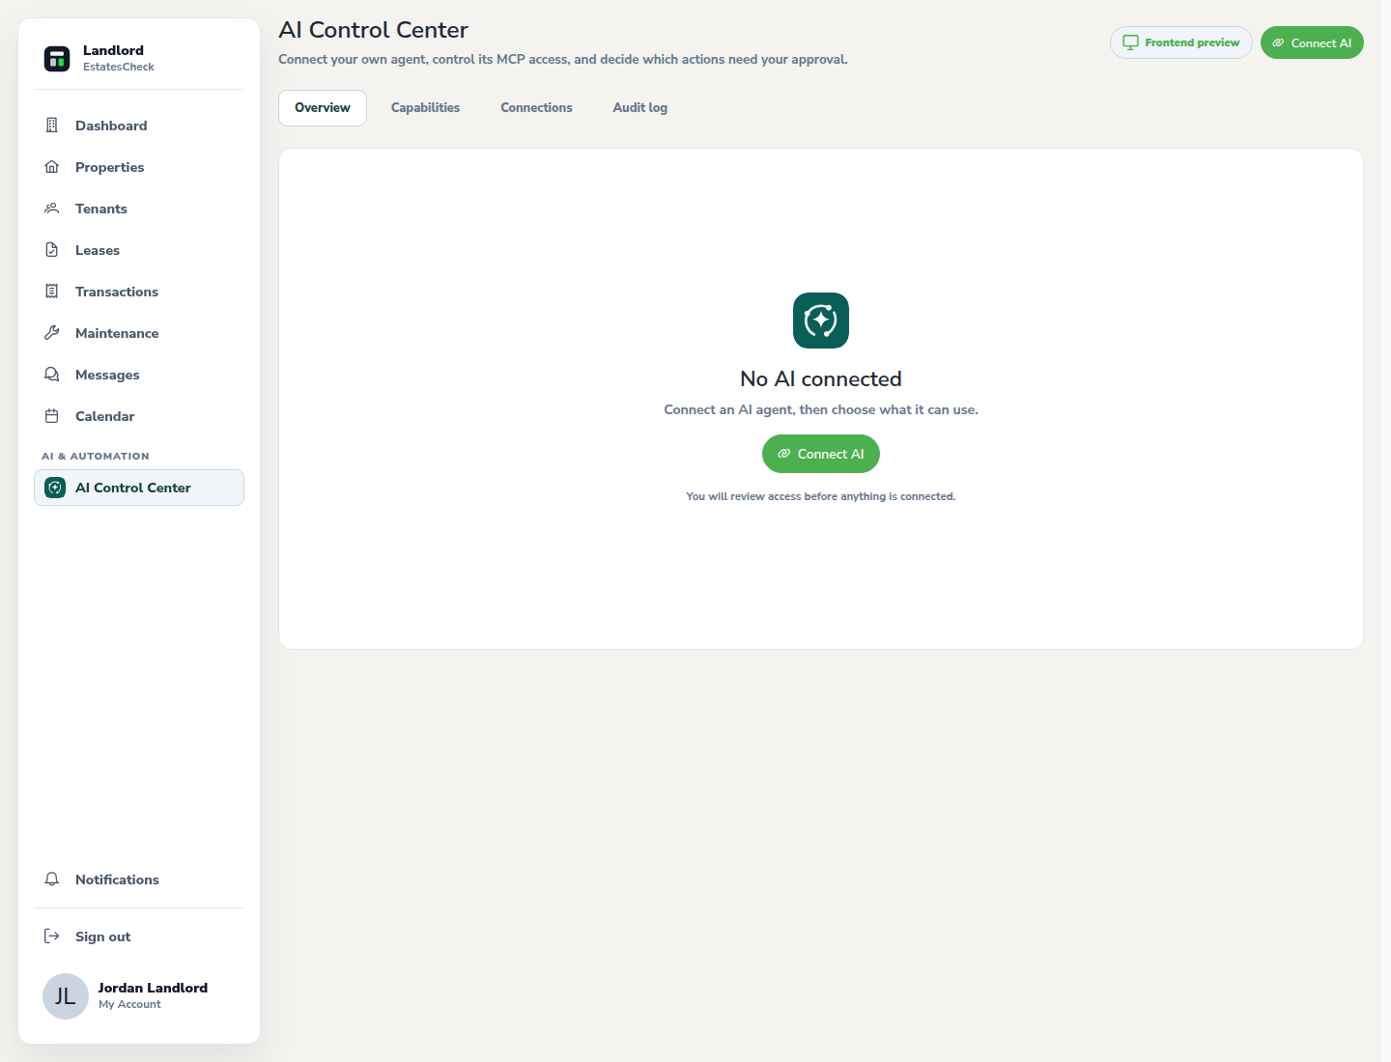Click the Tenants people icon

click(52, 209)
